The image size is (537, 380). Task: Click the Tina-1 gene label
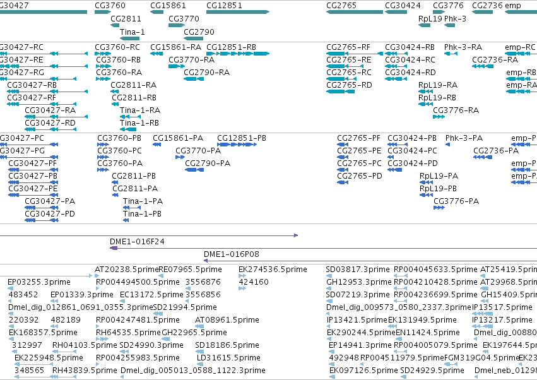click(x=132, y=32)
